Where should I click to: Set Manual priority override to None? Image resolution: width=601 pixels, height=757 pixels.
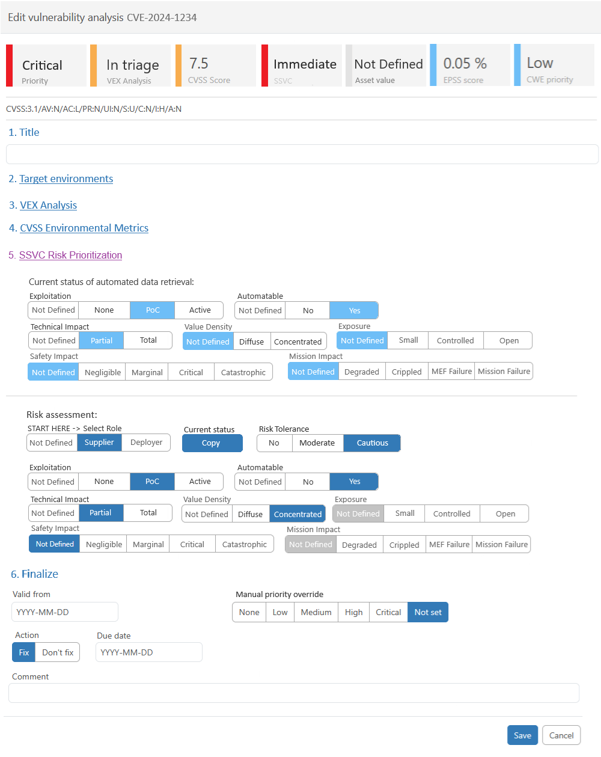249,612
